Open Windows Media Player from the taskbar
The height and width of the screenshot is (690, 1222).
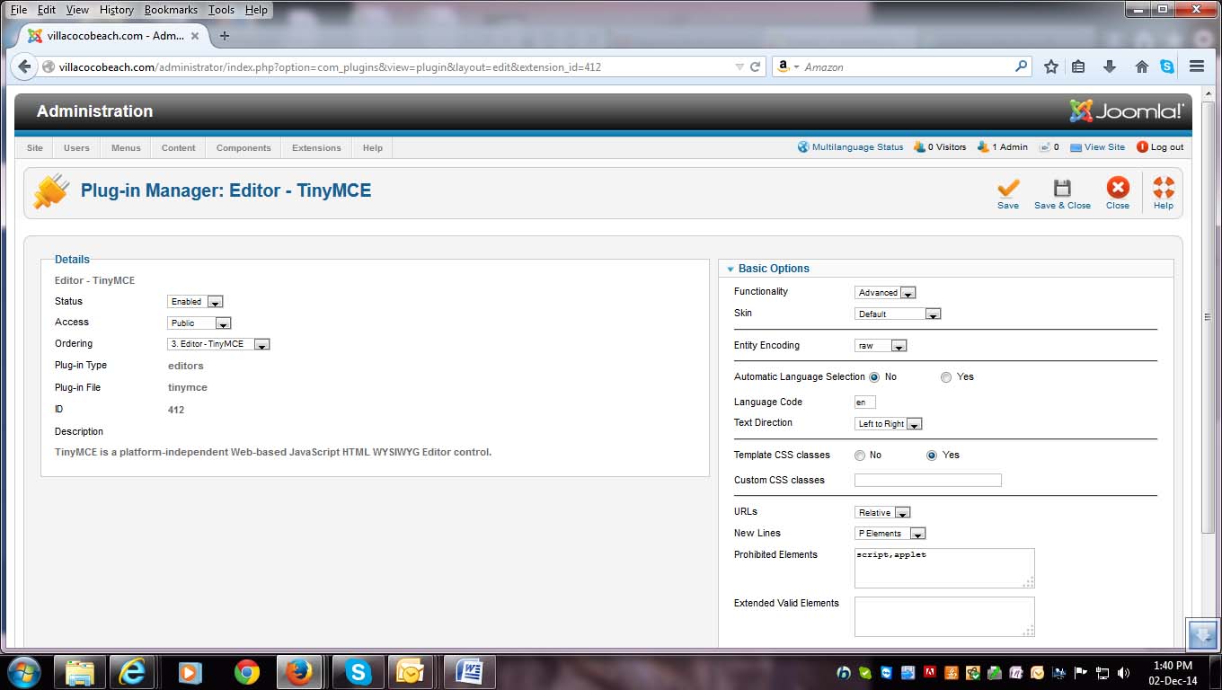[190, 672]
